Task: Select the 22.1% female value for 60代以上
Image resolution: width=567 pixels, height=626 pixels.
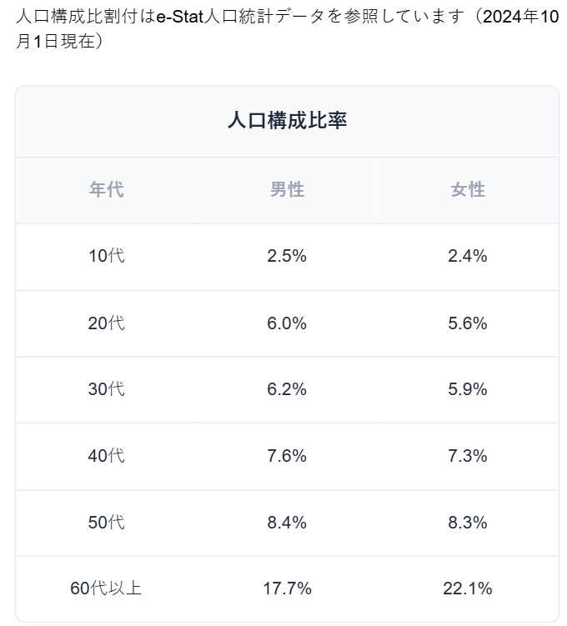Action: click(x=468, y=588)
